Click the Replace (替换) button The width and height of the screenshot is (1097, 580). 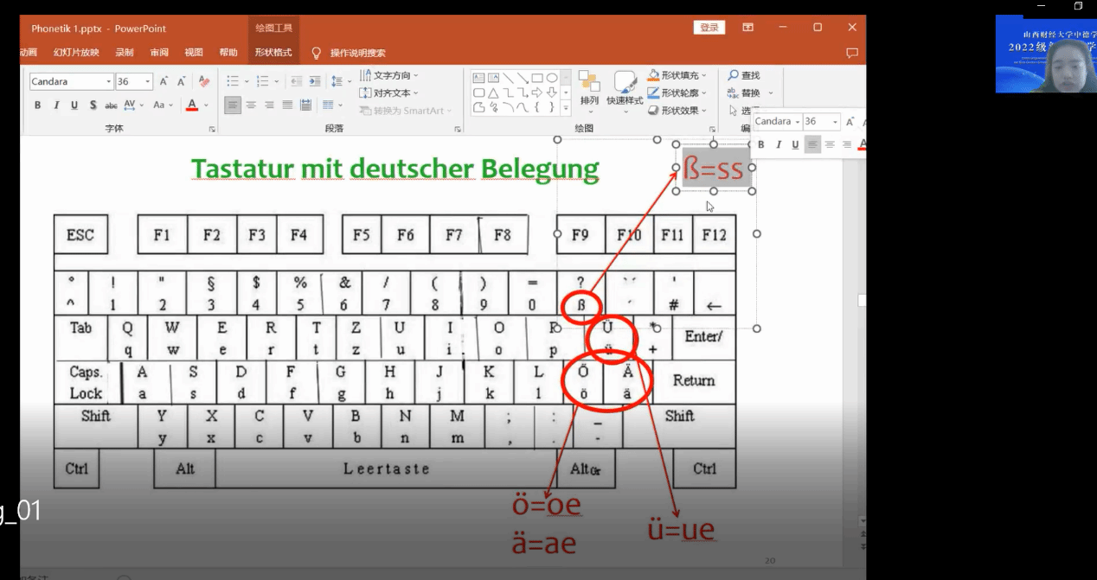(x=744, y=93)
